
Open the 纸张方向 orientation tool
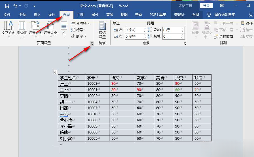pyautogui.click(x=35, y=29)
